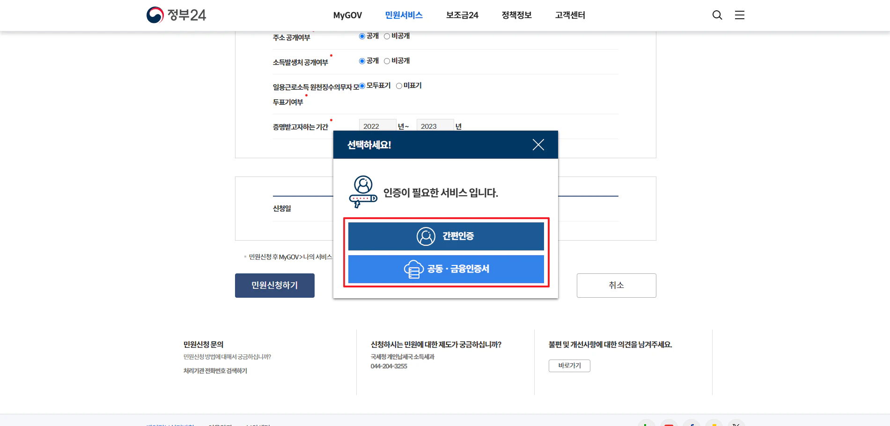The width and height of the screenshot is (890, 426).
Task: Click 민원신청하기 submit button
Action: [275, 286]
